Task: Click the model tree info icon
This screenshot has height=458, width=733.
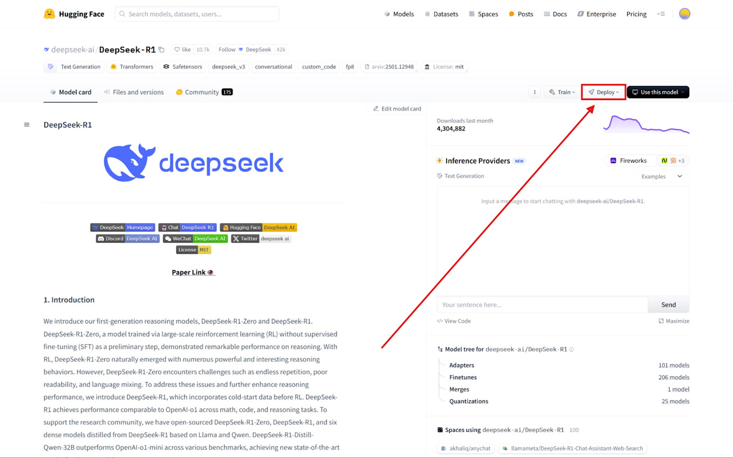Action: point(571,349)
